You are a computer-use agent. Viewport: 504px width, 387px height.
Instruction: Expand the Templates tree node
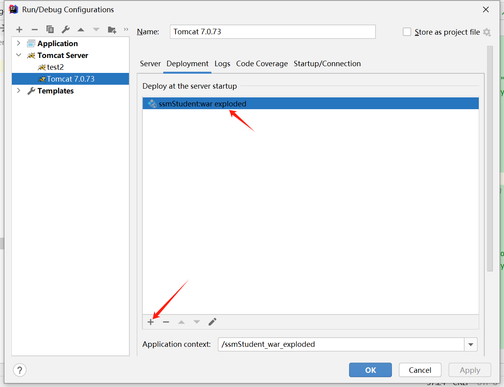19,91
